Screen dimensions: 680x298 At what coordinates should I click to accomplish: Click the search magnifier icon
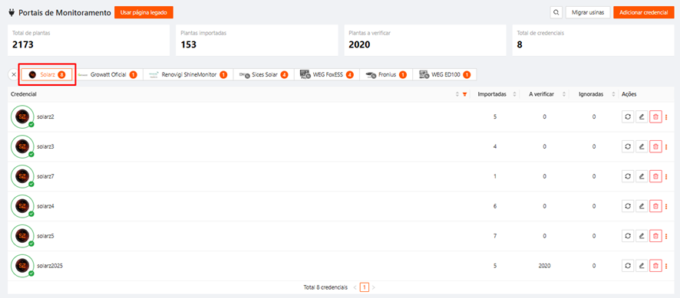tap(556, 12)
